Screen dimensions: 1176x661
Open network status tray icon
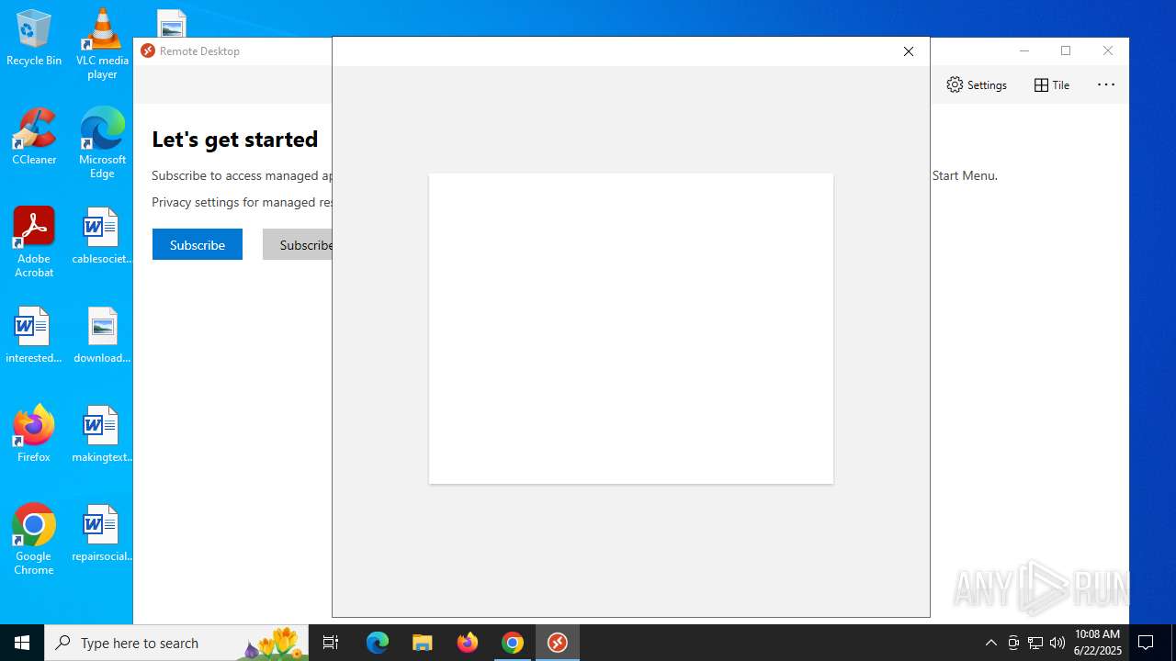point(1035,643)
